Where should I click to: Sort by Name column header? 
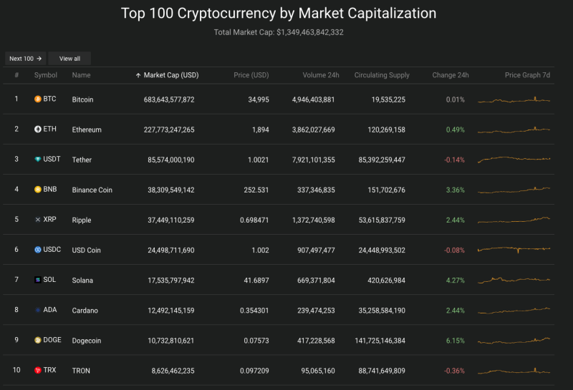click(x=81, y=75)
